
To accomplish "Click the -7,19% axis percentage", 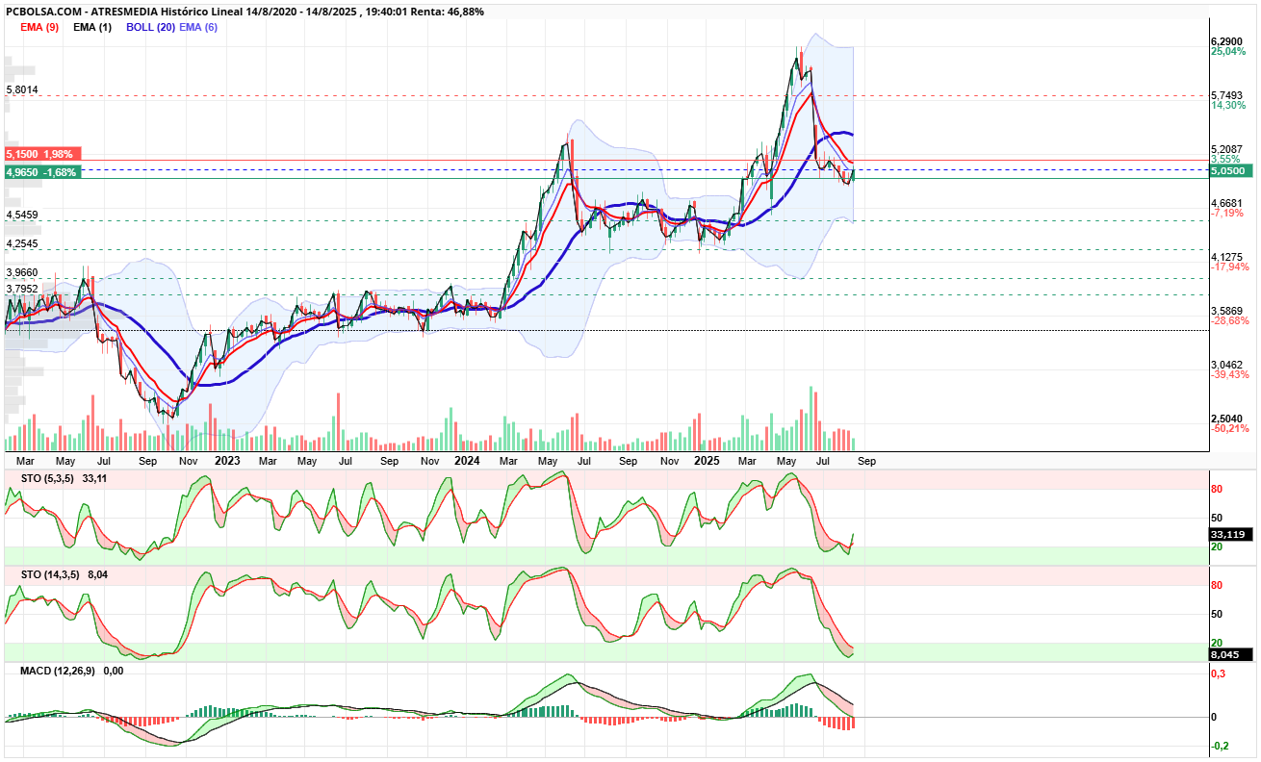I will 1227,214.
